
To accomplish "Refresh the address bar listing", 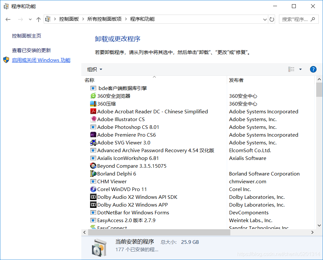I will [x=272, y=19].
